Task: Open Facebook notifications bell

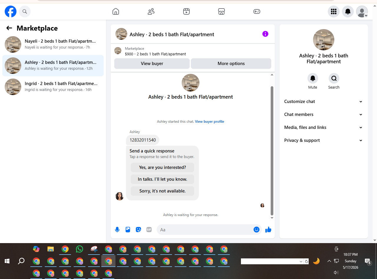Action: pos(348,11)
